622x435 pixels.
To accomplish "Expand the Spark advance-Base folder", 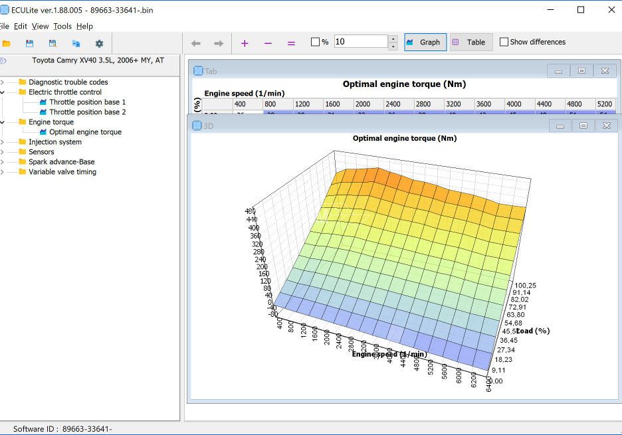I will click(x=2, y=162).
